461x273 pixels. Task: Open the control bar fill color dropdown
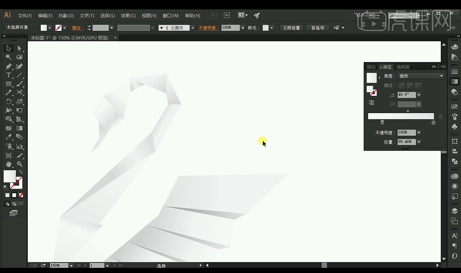(x=50, y=28)
